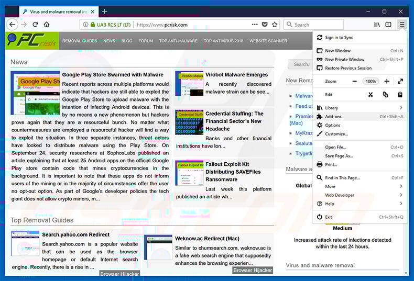
Task: Open Credential Stuffing article headline
Action: coord(234,121)
